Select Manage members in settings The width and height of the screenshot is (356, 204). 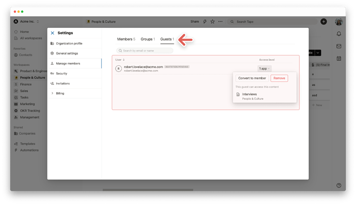(x=75, y=63)
